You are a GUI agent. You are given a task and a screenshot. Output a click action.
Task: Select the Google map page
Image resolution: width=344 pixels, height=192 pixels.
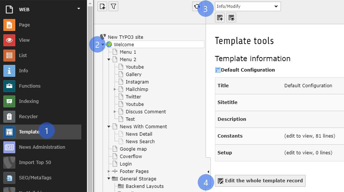tap(133, 149)
